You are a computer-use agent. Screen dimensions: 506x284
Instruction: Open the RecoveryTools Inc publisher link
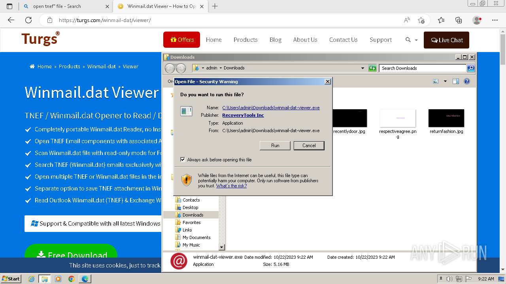click(243, 115)
